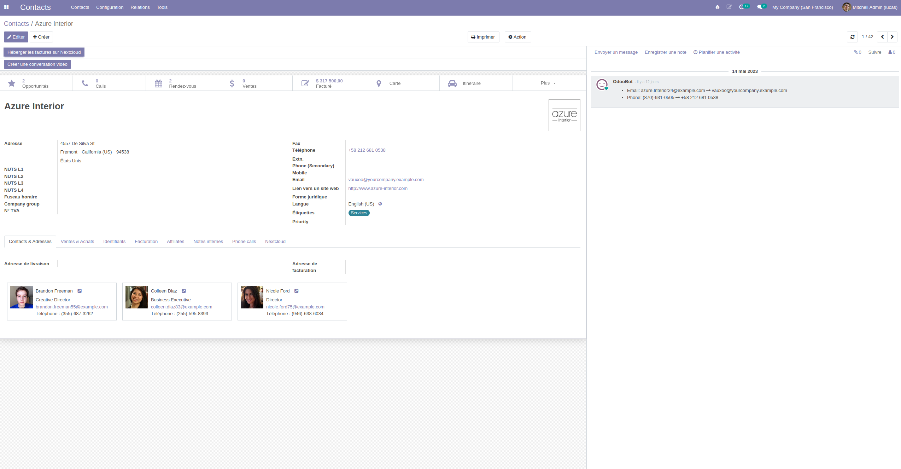
Task: Switch to Identifiants tab
Action: [x=114, y=242]
